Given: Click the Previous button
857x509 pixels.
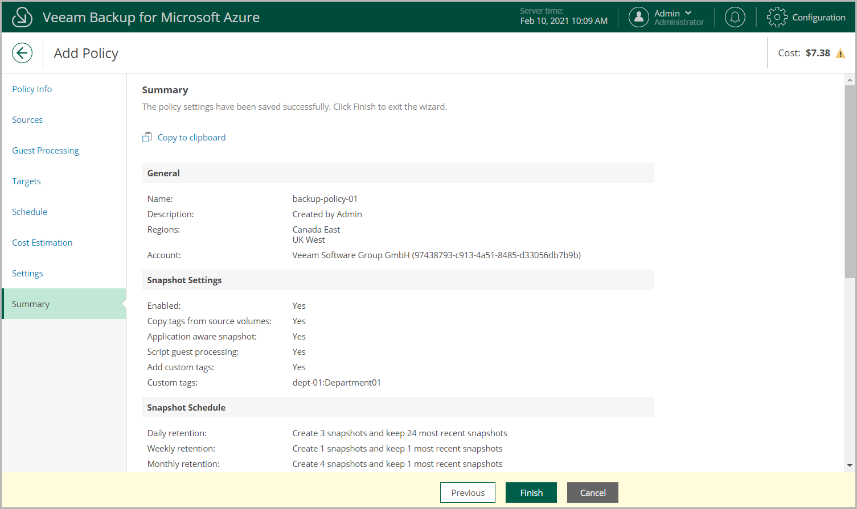Looking at the screenshot, I should pyautogui.click(x=468, y=493).
